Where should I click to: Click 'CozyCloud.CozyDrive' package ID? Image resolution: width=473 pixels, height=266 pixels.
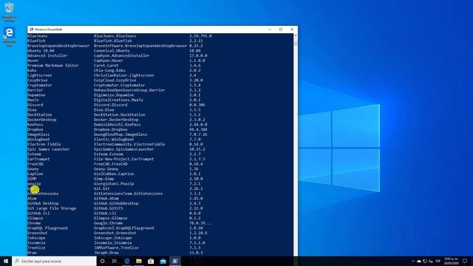tap(115, 81)
